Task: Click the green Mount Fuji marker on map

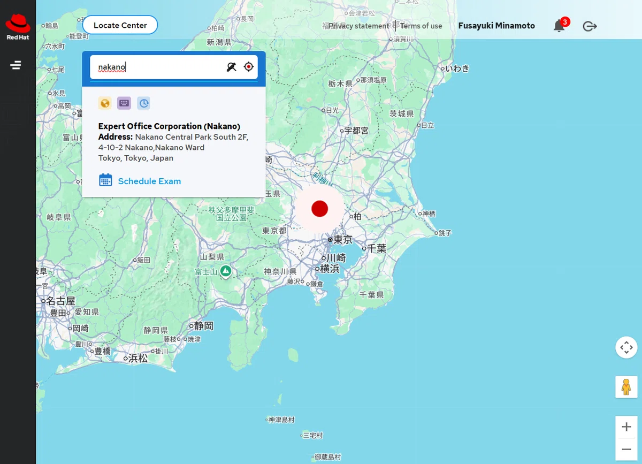Action: click(x=226, y=271)
